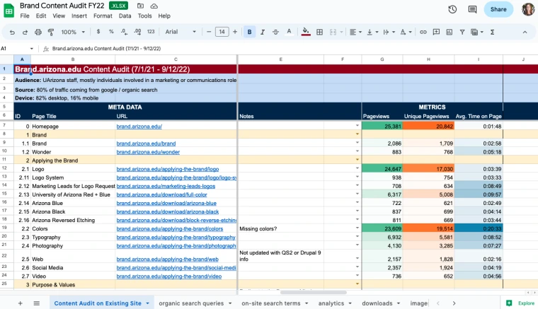The width and height of the screenshot is (538, 309).
Task: Click the Undo icon
Action: 12,33
